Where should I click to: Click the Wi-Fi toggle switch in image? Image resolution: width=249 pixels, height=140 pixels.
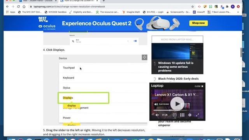click(x=135, y=41)
